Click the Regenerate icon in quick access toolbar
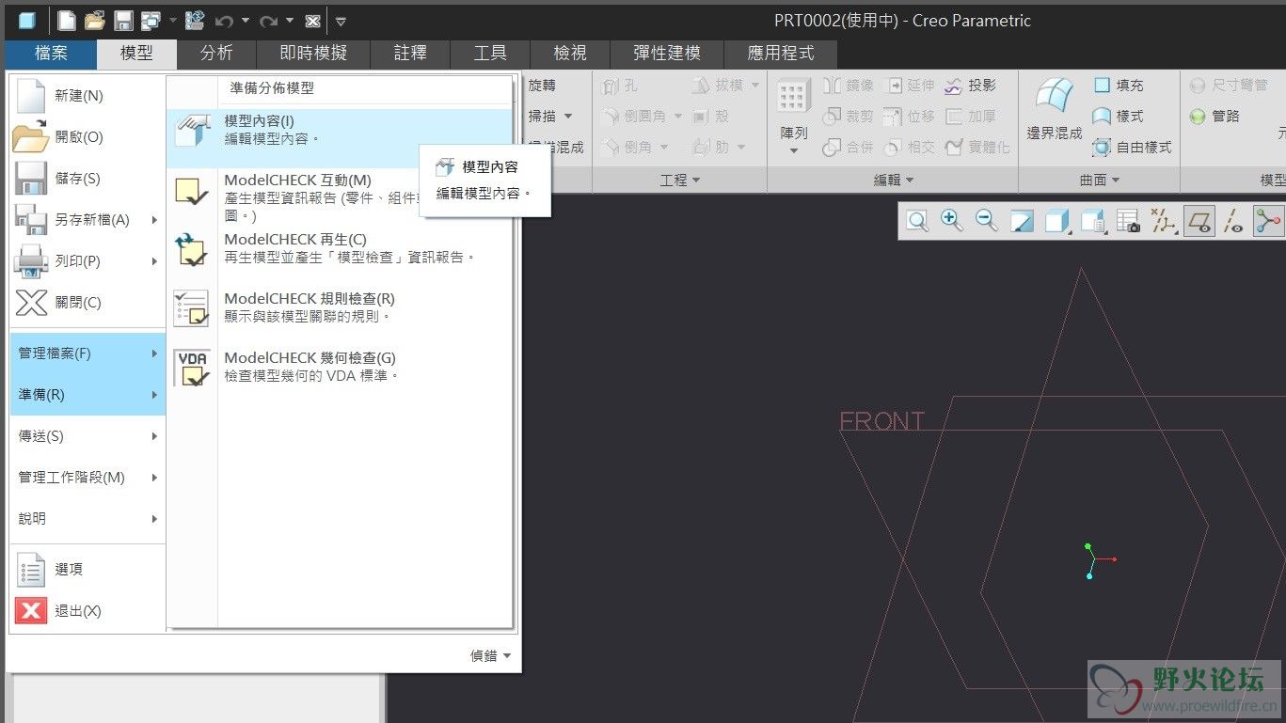Screen dimensions: 1286x723 pos(195,20)
